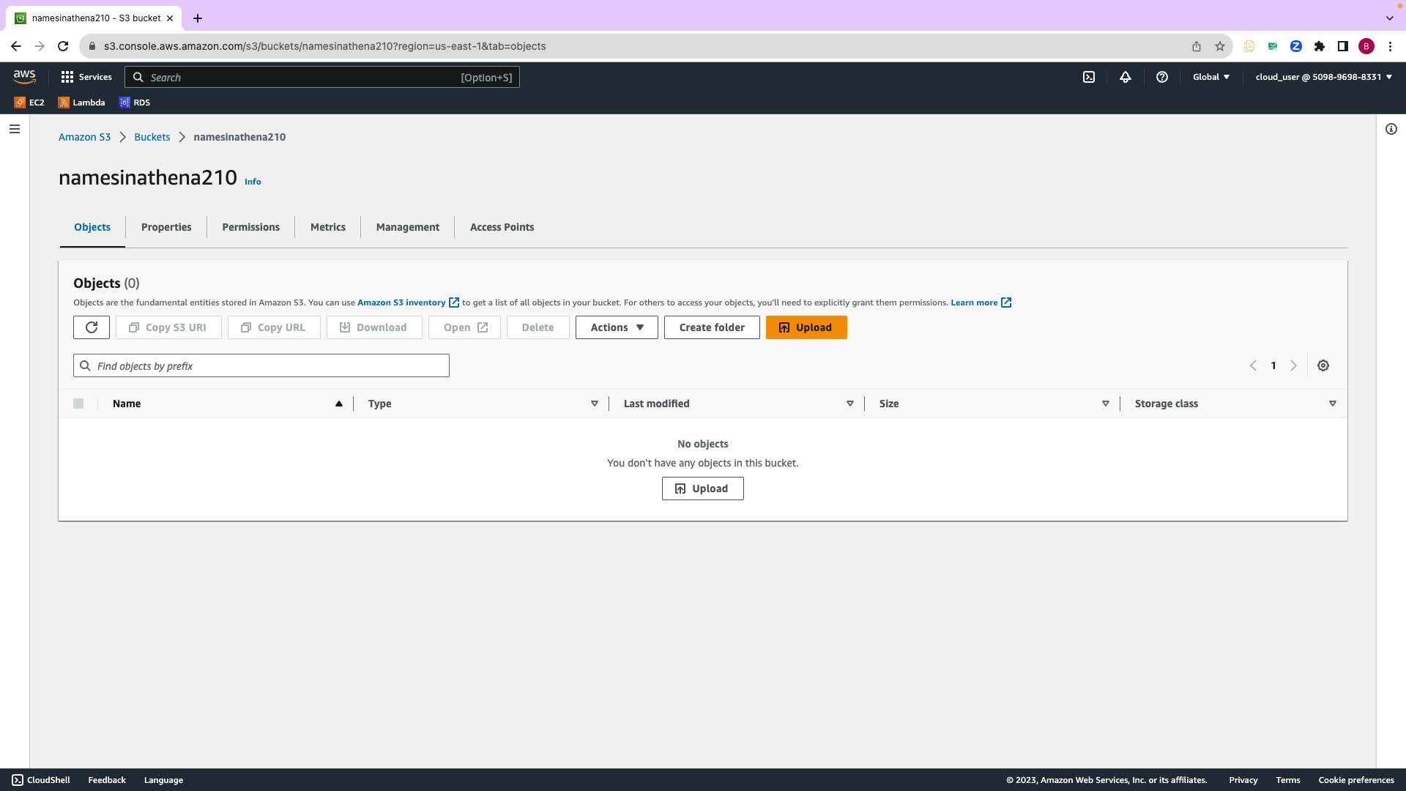Expand the cloud_user account menu
This screenshot has height=791, width=1406.
tap(1323, 77)
